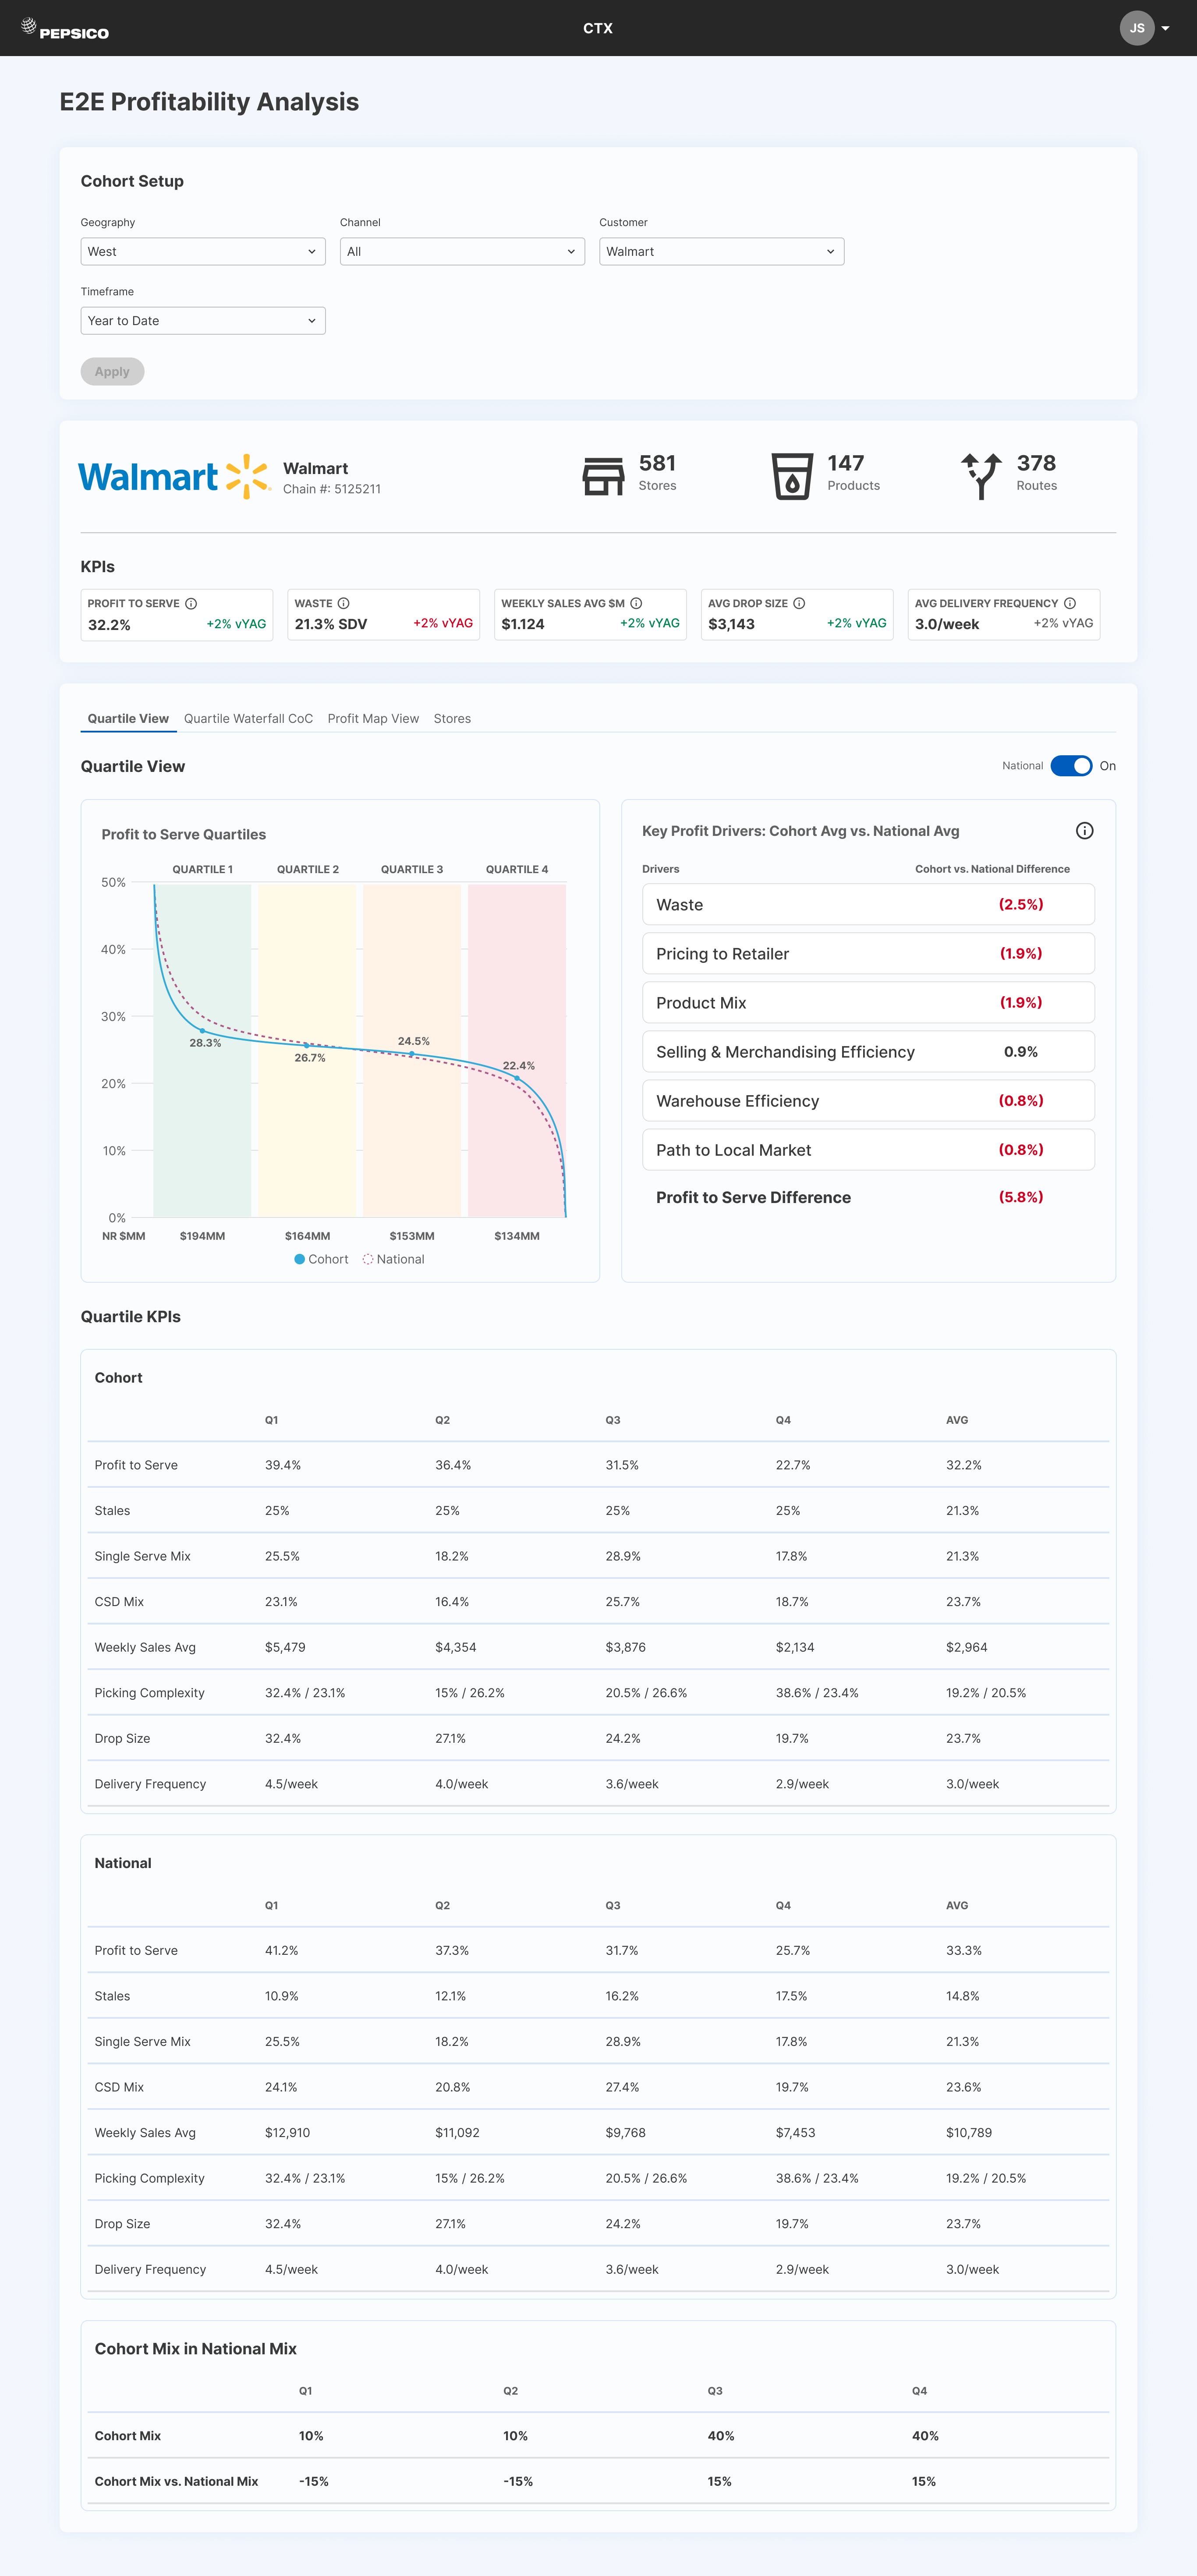
Task: Select Selling & Merchandising Efficiency driver row
Action: [868, 1051]
